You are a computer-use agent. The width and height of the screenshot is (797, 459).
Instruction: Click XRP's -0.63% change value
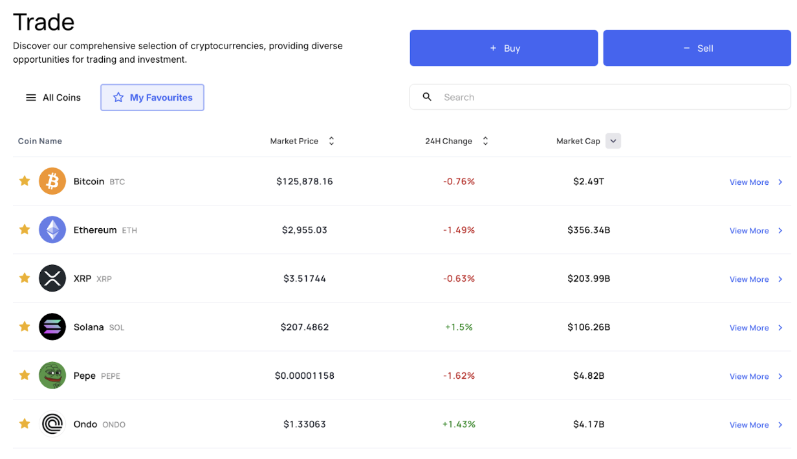(459, 279)
